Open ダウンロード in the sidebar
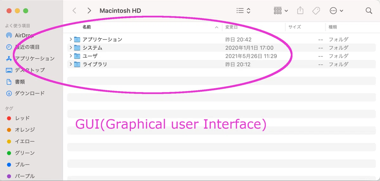The height and width of the screenshot is (181, 380). coord(25,94)
